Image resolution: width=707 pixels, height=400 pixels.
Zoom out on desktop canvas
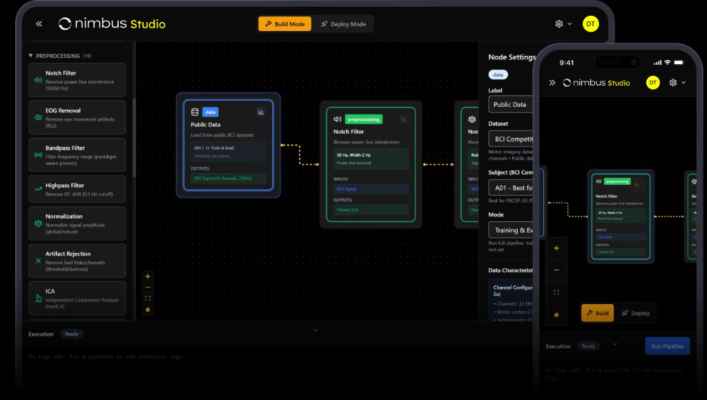pyautogui.click(x=148, y=288)
